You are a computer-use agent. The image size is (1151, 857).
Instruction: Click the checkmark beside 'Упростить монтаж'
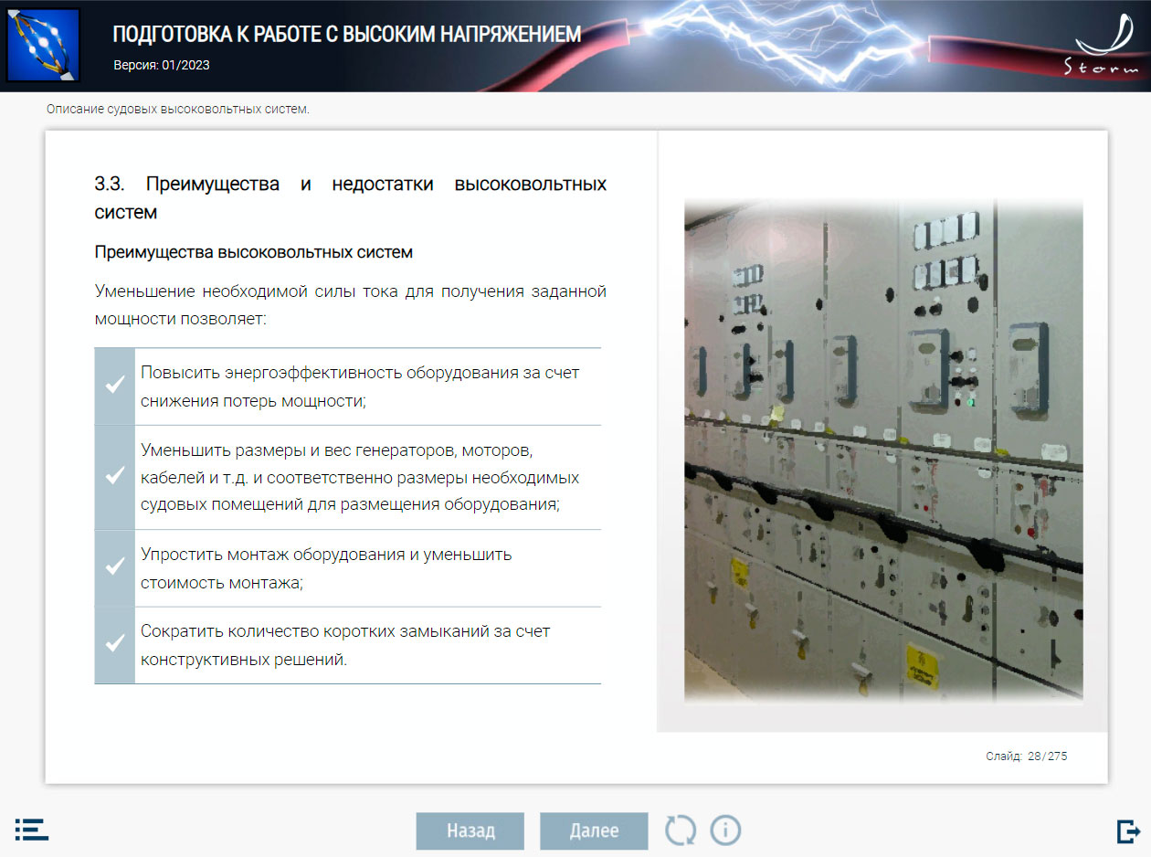pos(114,567)
